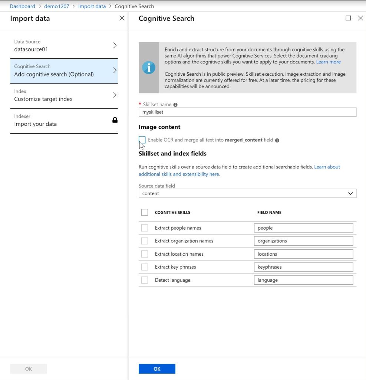Go to Dashboard in the breadcrumb
Viewport: 366px width, 380px height.
pyautogui.click(x=22, y=6)
